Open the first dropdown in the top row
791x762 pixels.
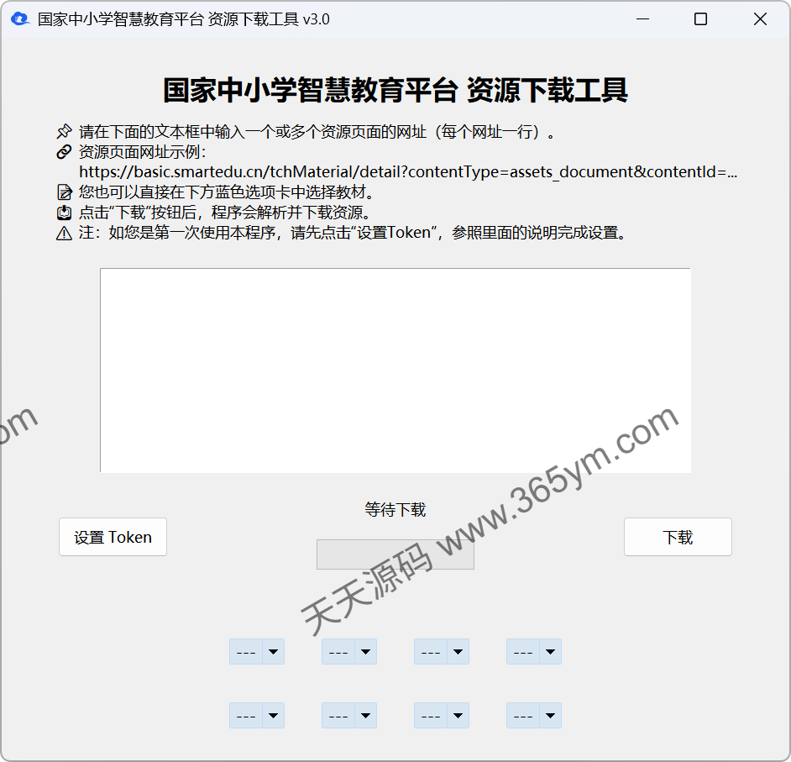pyautogui.click(x=256, y=651)
